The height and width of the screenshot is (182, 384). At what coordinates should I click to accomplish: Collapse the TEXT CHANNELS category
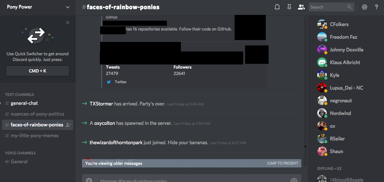click(19, 95)
